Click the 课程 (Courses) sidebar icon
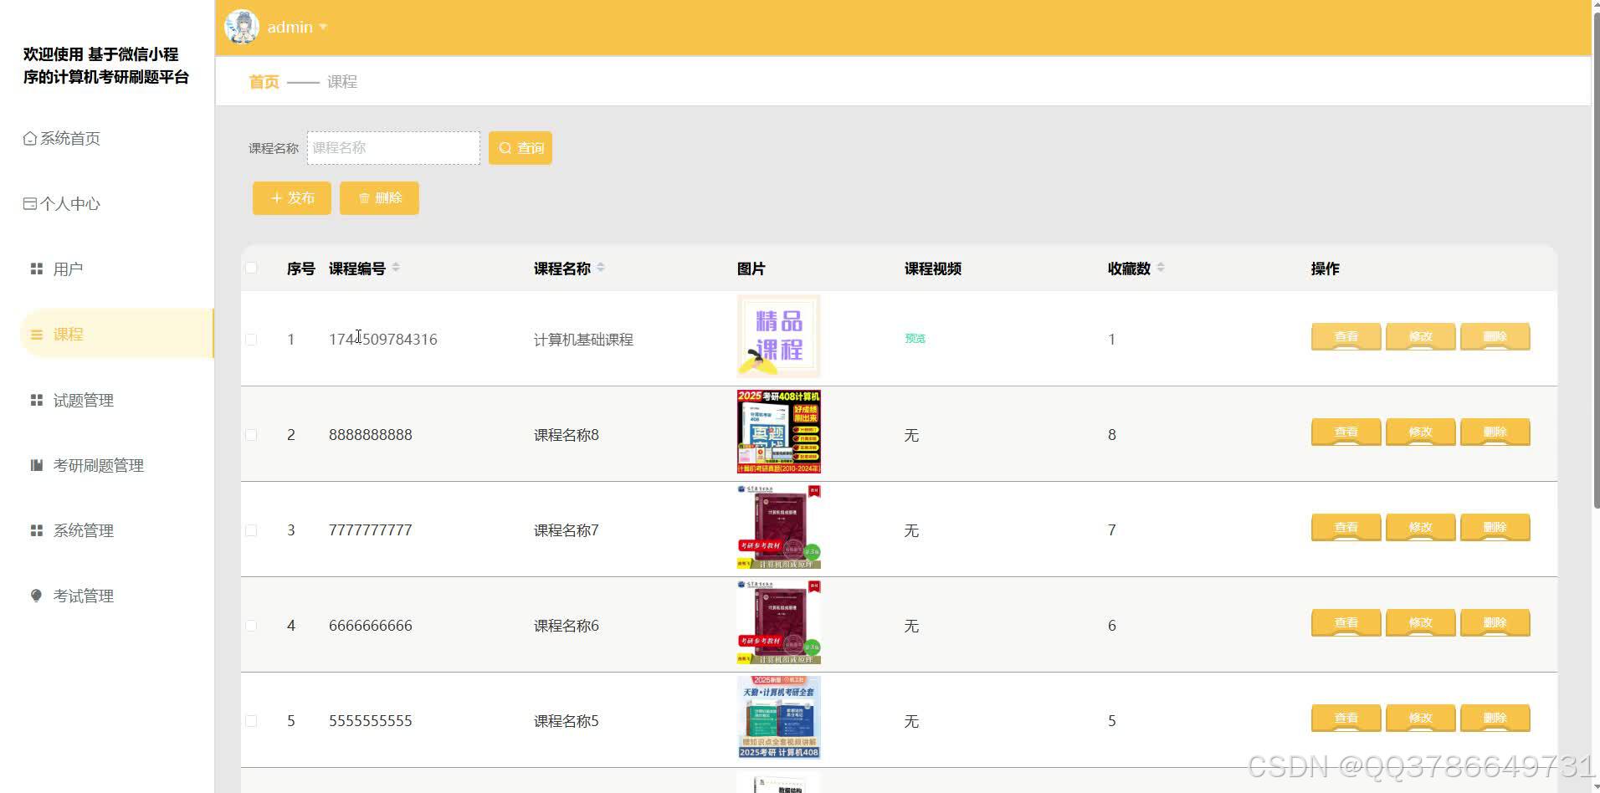This screenshot has width=1600, height=793. [35, 334]
